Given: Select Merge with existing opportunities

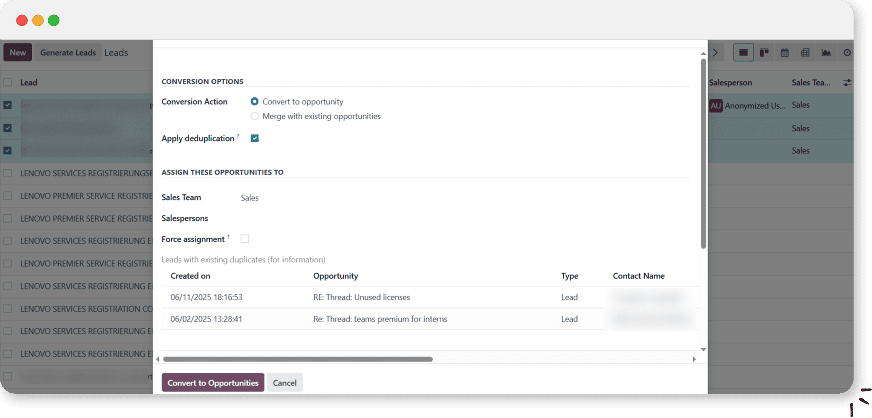Looking at the screenshot, I should click(255, 116).
